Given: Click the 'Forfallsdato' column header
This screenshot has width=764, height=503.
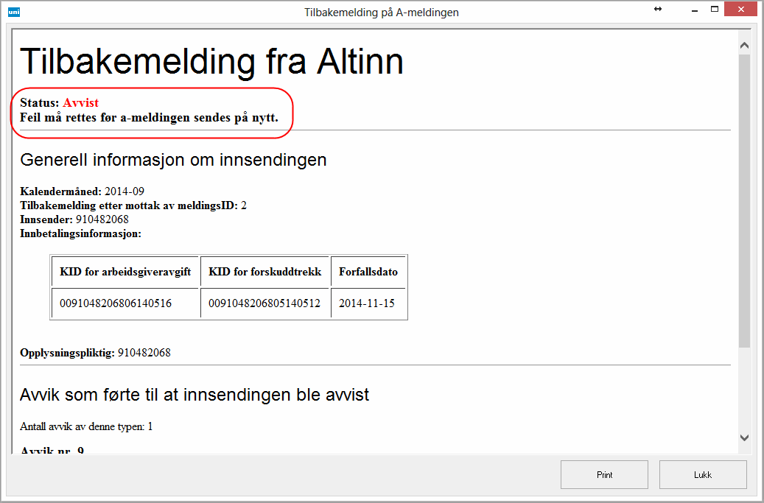Looking at the screenshot, I should click(368, 272).
